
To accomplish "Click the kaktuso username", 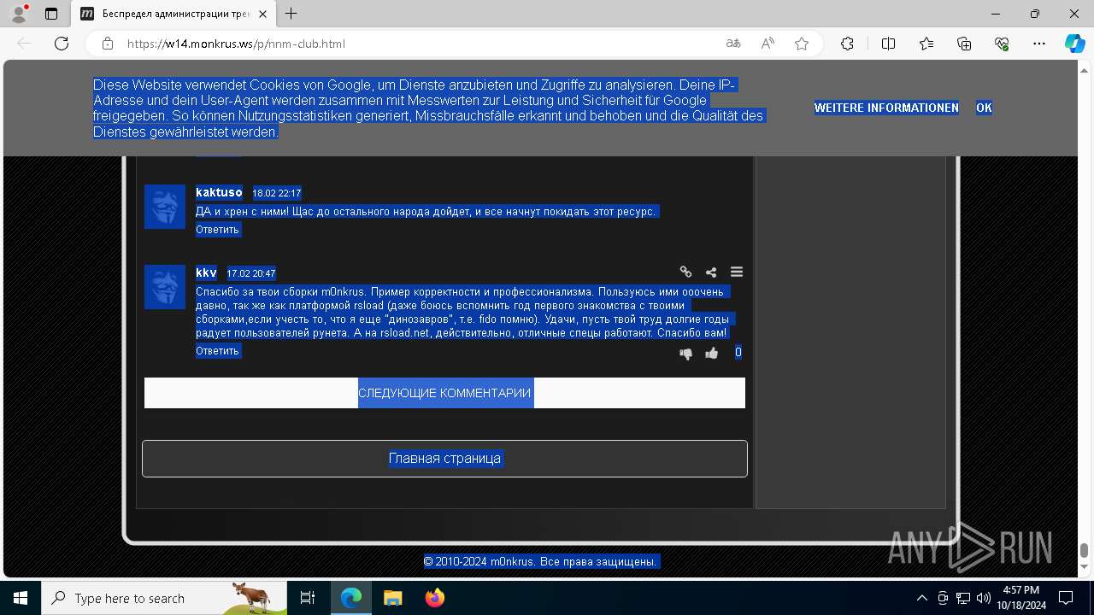I will 219,192.
